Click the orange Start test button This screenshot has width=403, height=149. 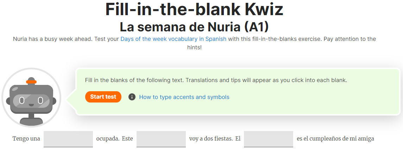click(103, 97)
